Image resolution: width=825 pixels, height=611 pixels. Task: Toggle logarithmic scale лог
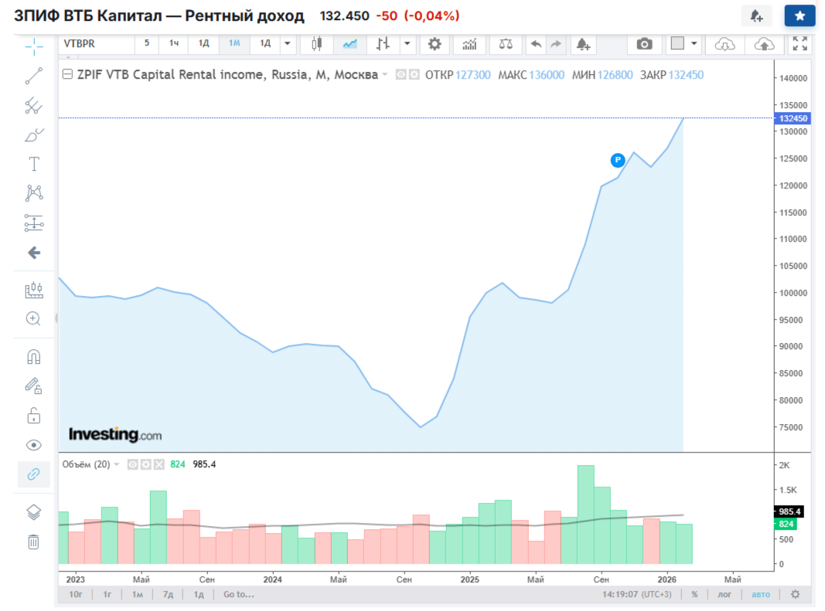click(x=724, y=595)
